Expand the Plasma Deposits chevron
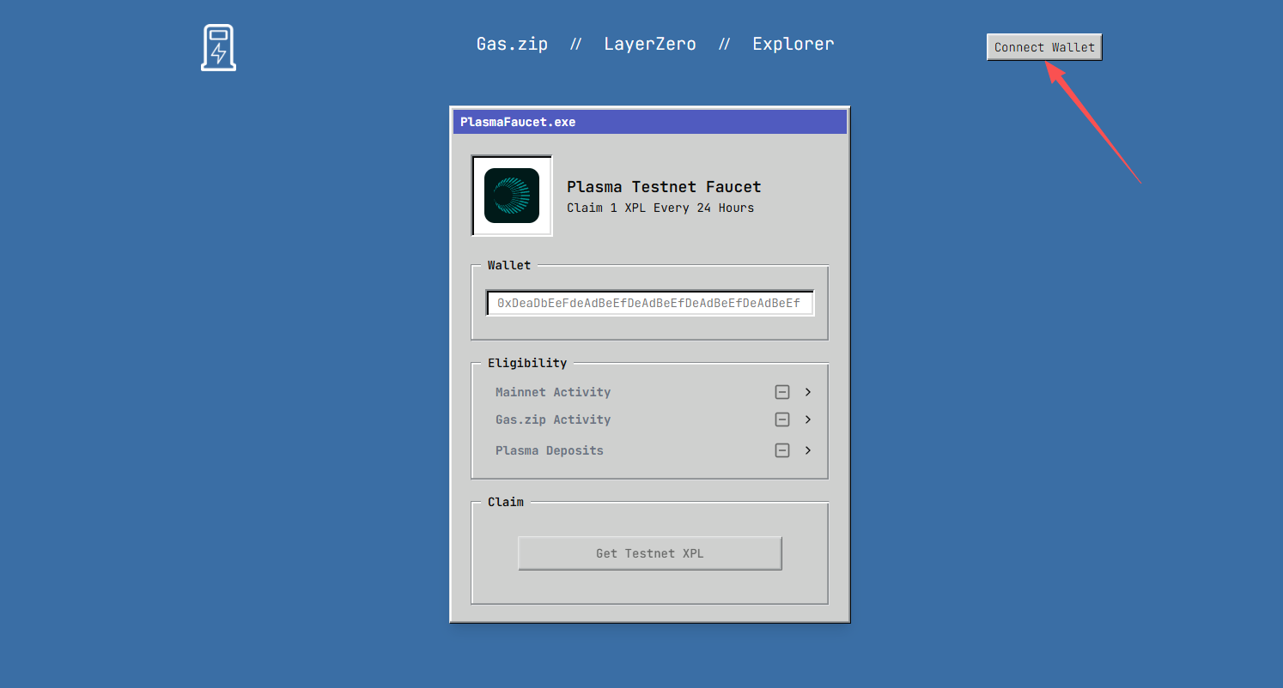This screenshot has width=1283, height=688. click(x=808, y=450)
